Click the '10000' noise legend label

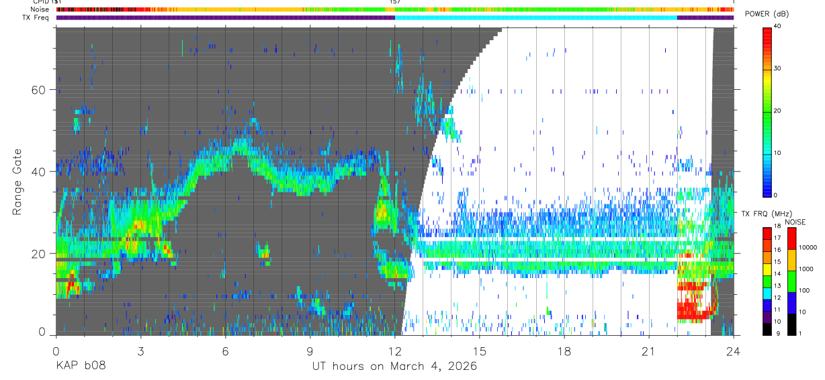click(x=808, y=247)
